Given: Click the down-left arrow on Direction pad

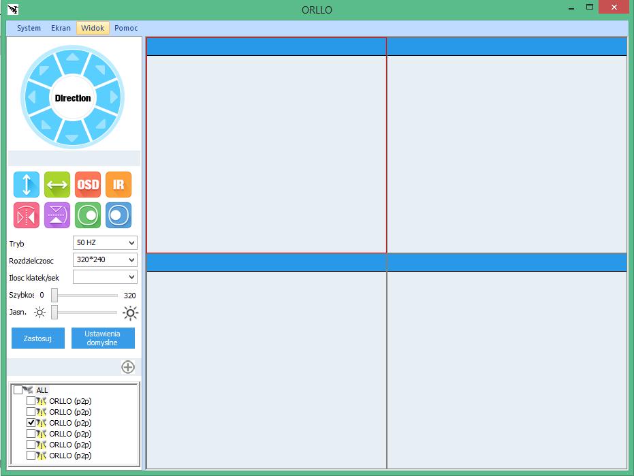Looking at the screenshot, I should 45,125.
